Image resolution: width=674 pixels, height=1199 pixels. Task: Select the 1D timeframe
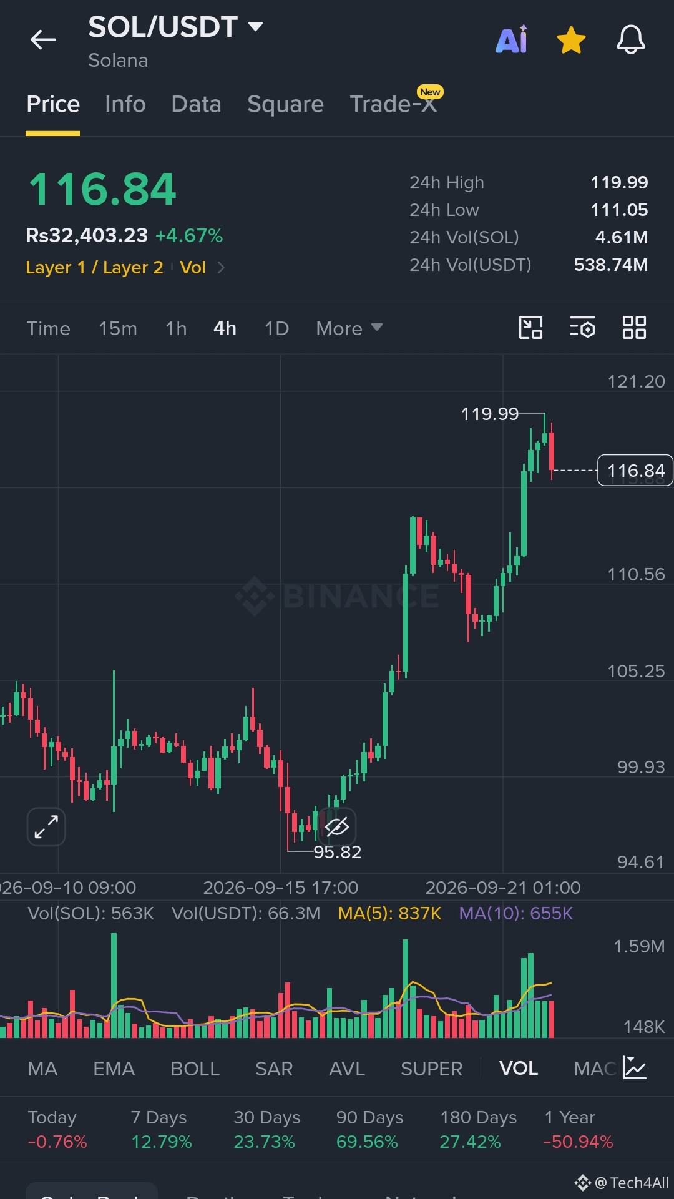click(276, 328)
